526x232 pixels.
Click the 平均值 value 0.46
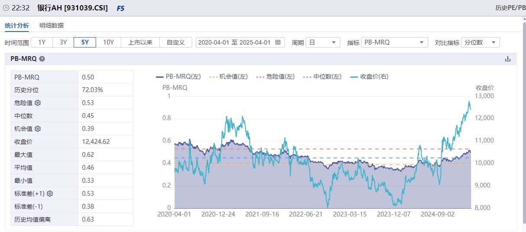click(88, 168)
